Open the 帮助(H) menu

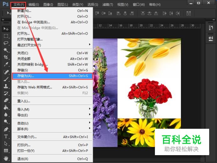pyautogui.click(x=155, y=5)
